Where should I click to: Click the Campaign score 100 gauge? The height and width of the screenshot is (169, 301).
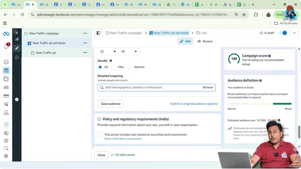[x=234, y=59]
